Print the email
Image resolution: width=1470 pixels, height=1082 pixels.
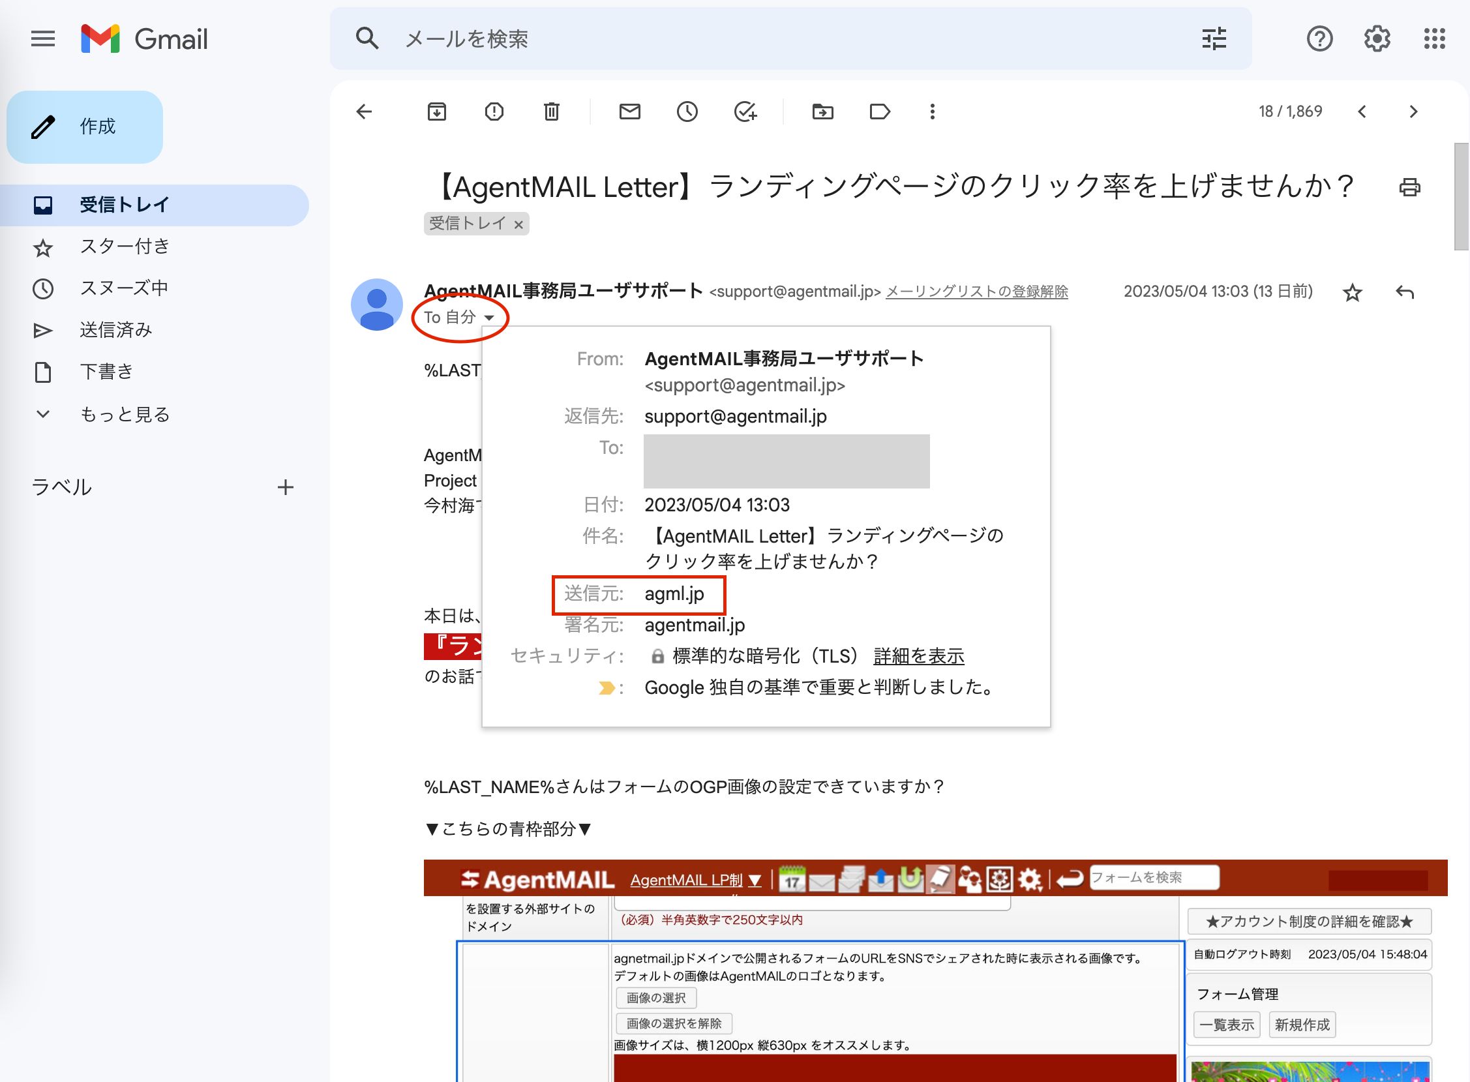(1409, 187)
